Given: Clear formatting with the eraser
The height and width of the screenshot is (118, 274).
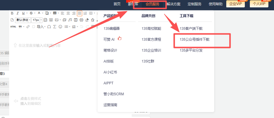Looking at the screenshot, I should [87, 20].
